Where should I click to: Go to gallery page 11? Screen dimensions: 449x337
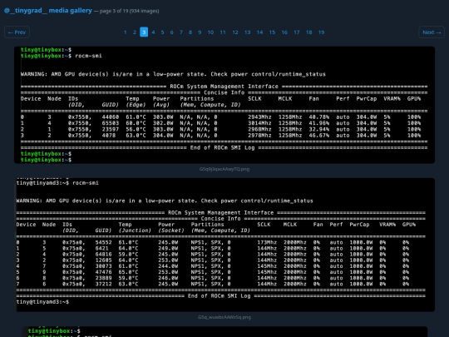coord(223,32)
